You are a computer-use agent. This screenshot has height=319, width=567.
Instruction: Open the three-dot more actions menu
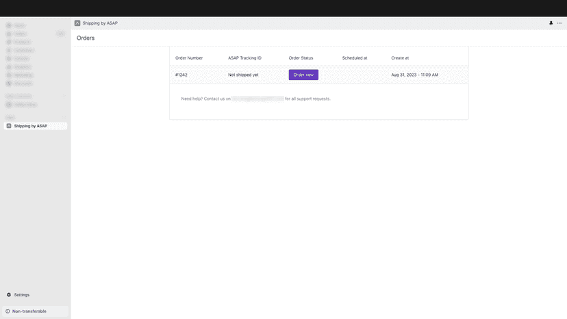(x=559, y=23)
